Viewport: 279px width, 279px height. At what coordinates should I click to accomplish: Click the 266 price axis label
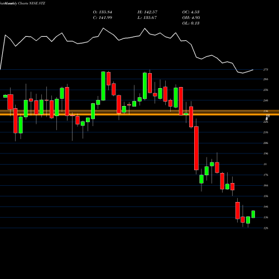(266, 79)
